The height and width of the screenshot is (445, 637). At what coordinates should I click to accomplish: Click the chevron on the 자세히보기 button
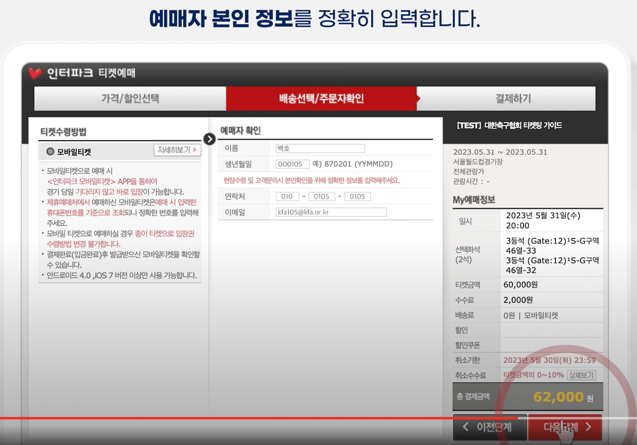click(193, 150)
